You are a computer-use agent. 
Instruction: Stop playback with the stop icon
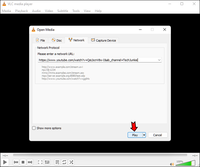point(23,162)
